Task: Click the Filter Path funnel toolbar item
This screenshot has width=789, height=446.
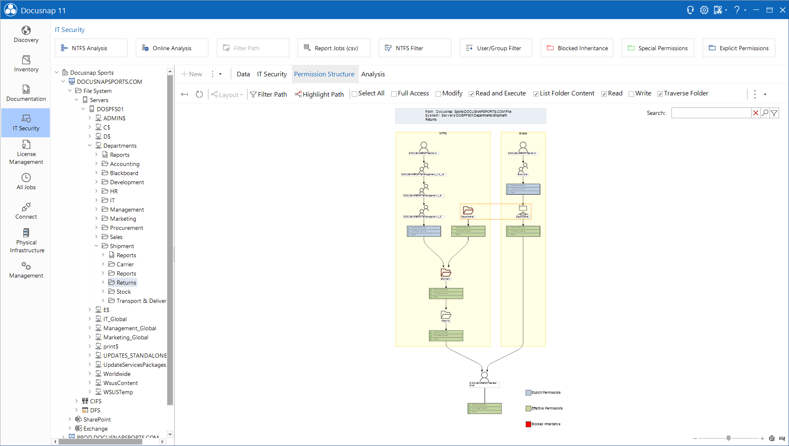Action: pyautogui.click(x=268, y=94)
